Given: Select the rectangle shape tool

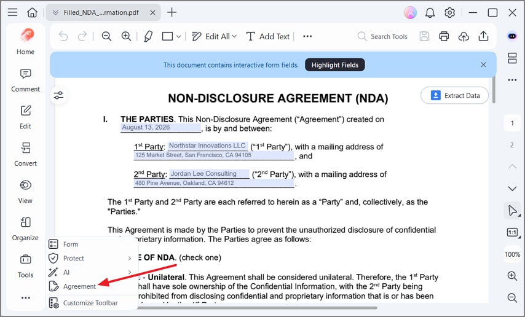Looking at the screenshot, I should tap(167, 36).
